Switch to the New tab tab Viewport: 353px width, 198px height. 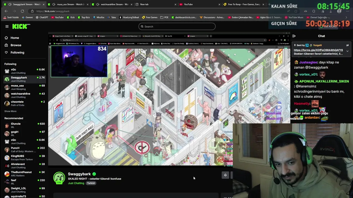click(156, 4)
